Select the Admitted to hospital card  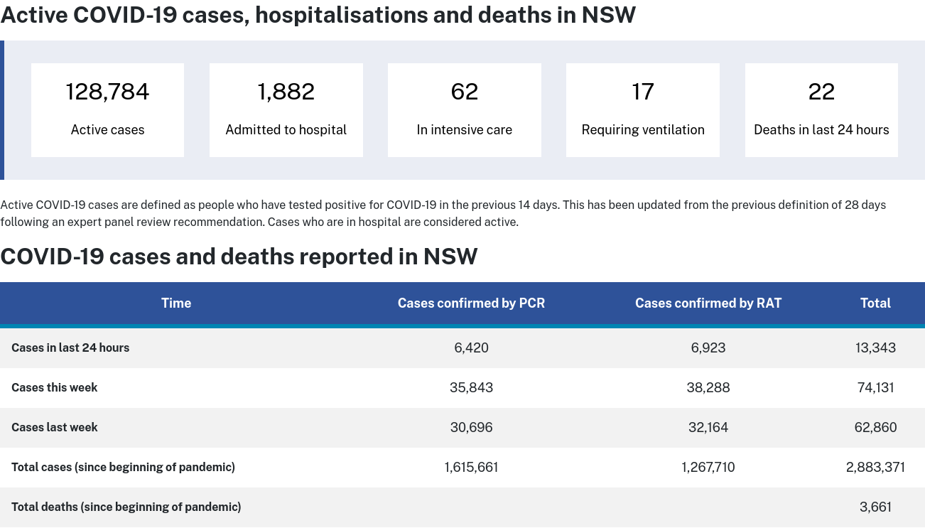[x=286, y=109]
